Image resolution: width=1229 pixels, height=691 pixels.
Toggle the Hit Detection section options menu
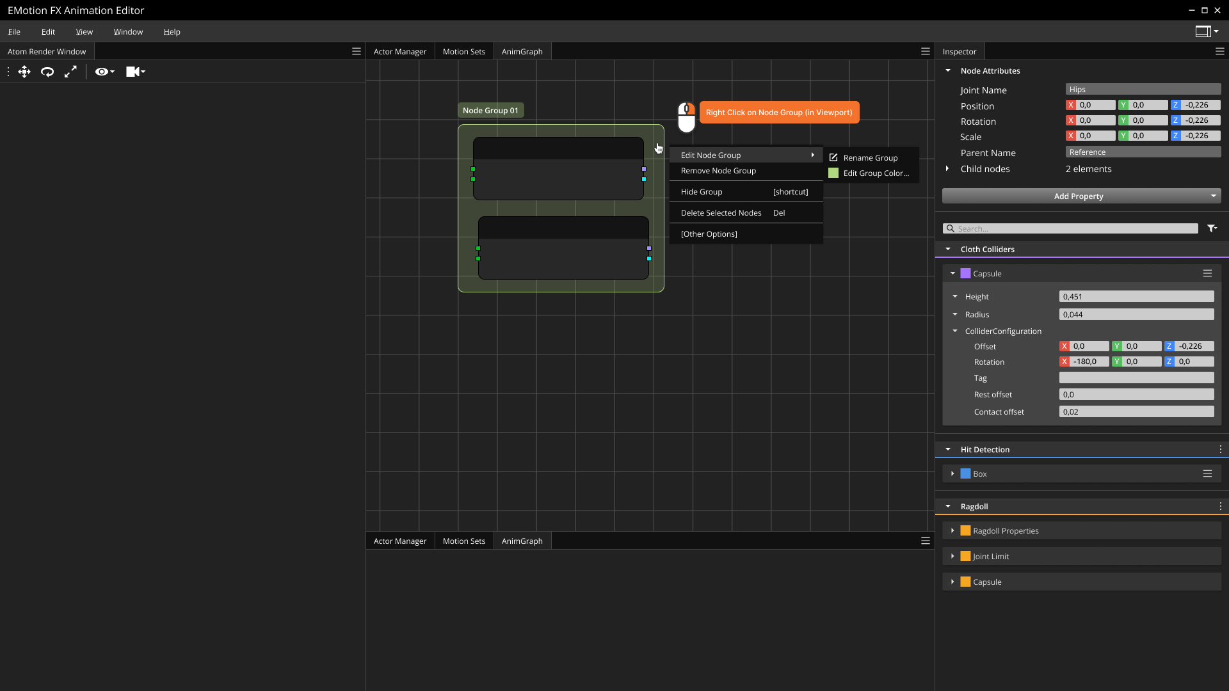coord(1219,449)
